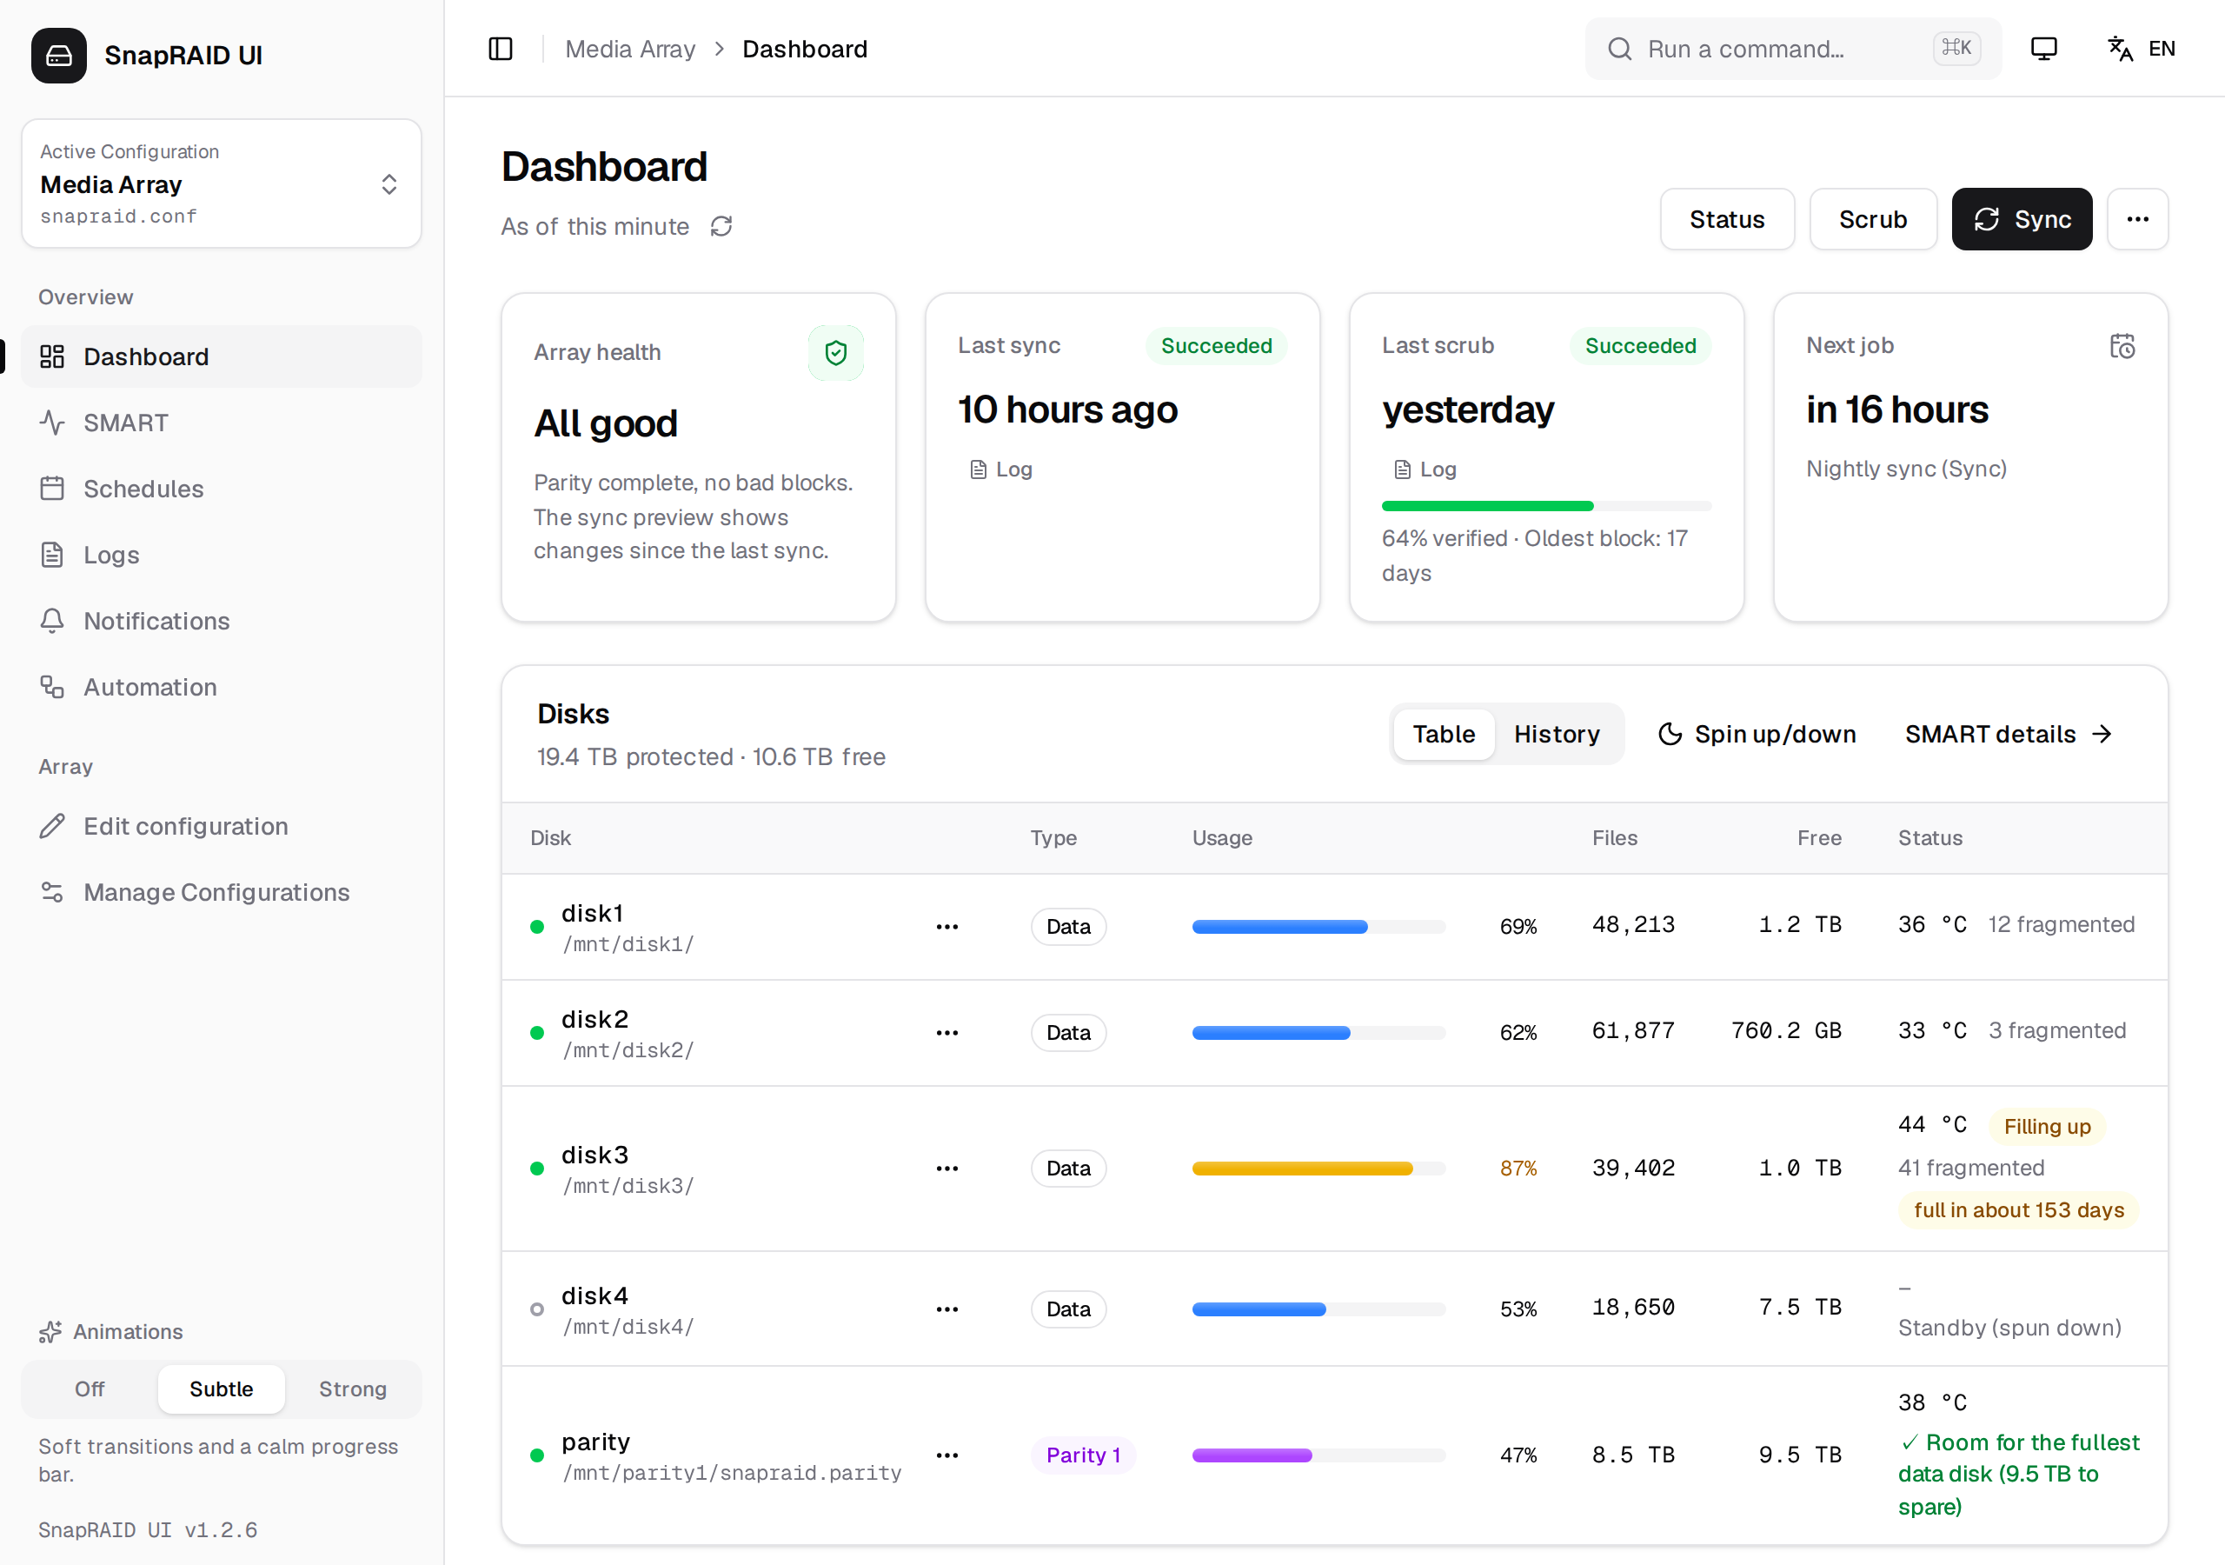Viewport: 2225px width, 1565px height.
Task: Open the Last sync Log link
Action: tap(1002, 469)
